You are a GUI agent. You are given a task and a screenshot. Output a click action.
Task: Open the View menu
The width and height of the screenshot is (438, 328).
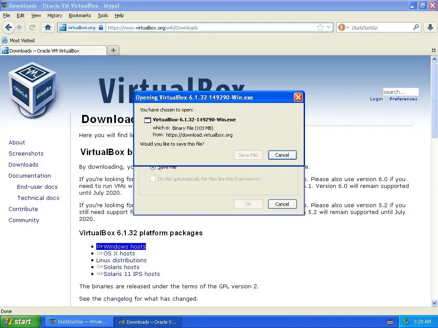(x=36, y=15)
